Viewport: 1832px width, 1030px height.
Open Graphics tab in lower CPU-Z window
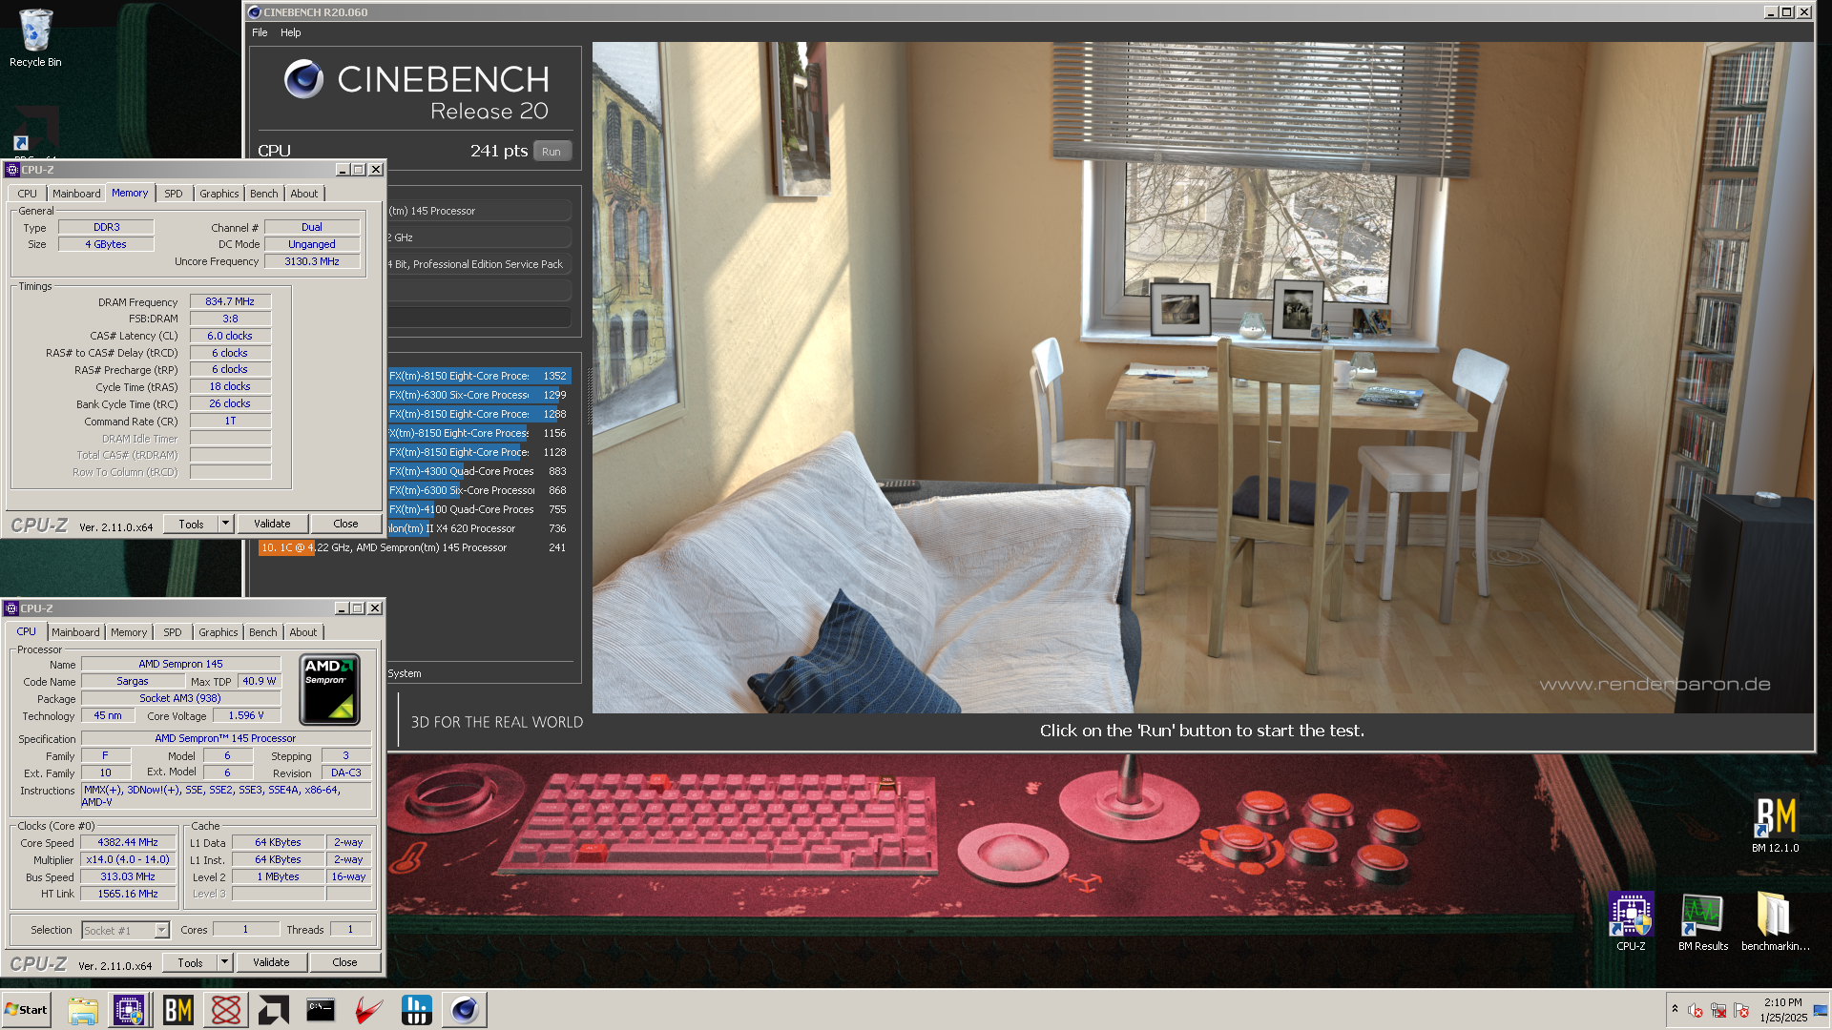(x=218, y=632)
